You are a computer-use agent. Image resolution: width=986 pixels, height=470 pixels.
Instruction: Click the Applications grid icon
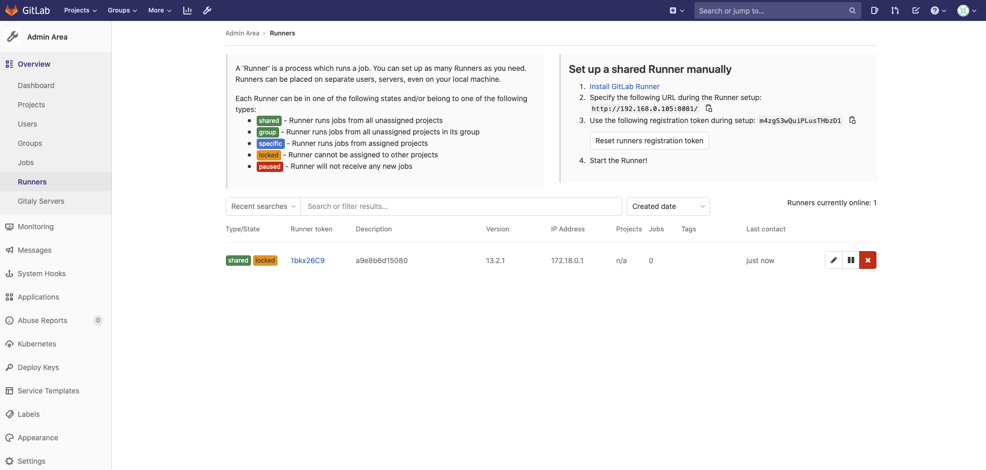[9, 297]
